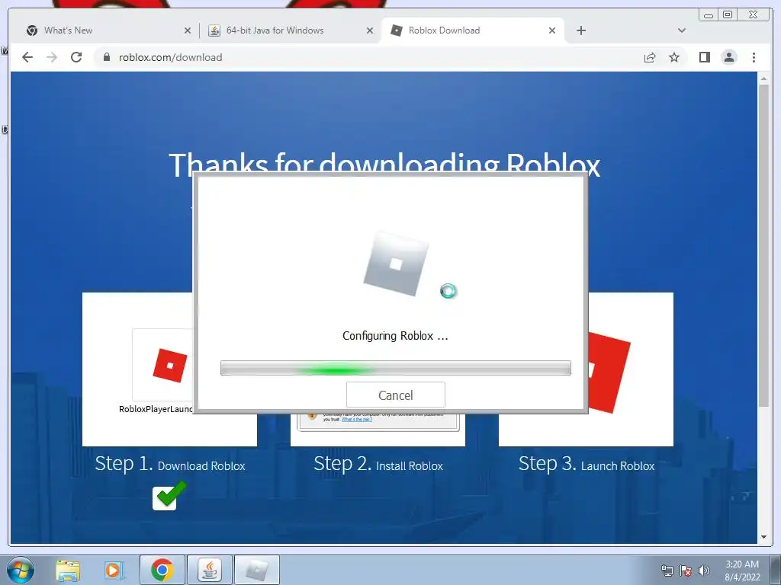Close the What's New tab
Image resolution: width=781 pixels, height=585 pixels.
click(188, 30)
